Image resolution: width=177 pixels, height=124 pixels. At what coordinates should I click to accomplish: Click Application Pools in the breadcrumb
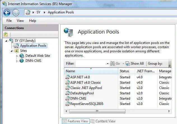pos(61,12)
